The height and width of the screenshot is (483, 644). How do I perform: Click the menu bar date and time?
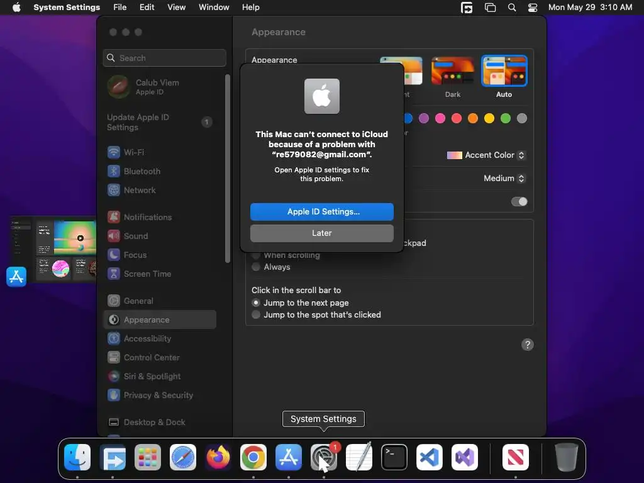[x=590, y=8]
